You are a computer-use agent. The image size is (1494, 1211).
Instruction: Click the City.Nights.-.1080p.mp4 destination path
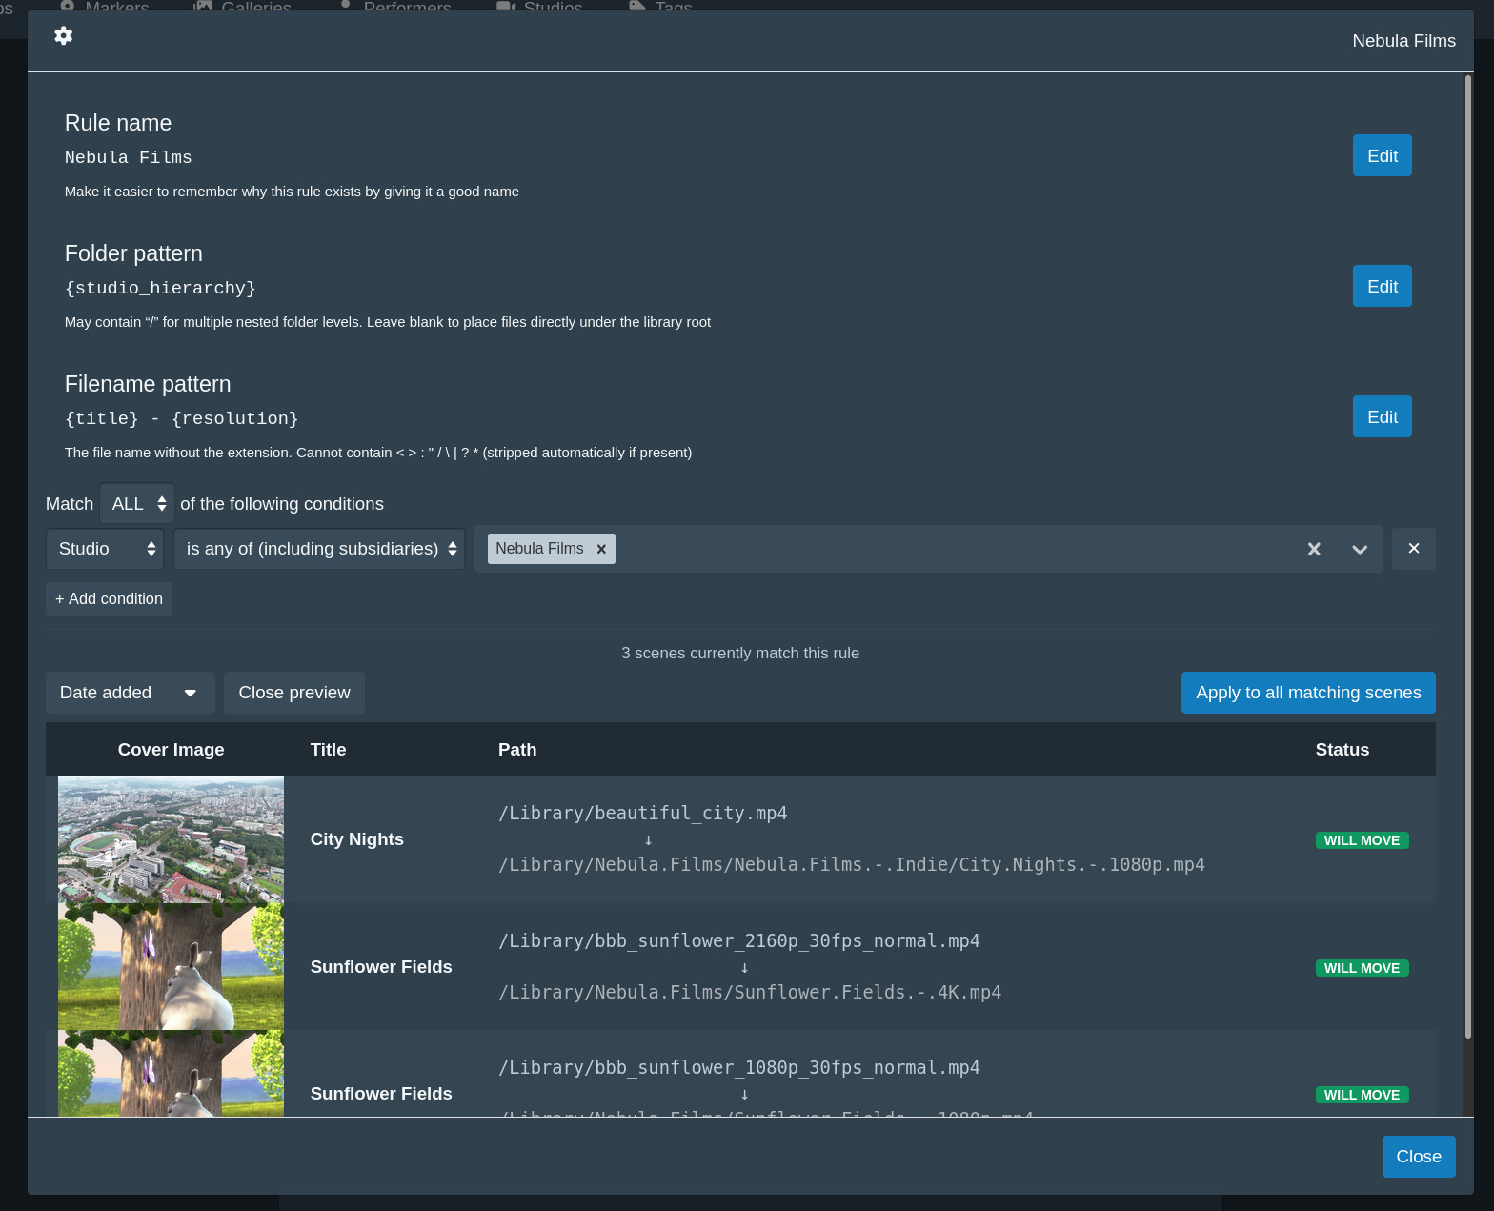coord(852,865)
